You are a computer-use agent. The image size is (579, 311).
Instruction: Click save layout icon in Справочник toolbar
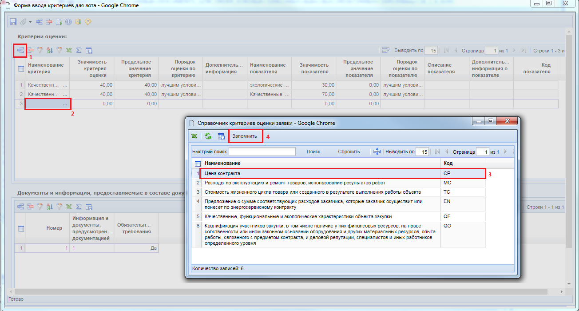pyautogui.click(x=221, y=136)
